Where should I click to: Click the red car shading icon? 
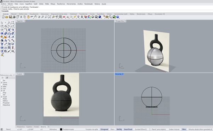(x=64, y=17)
